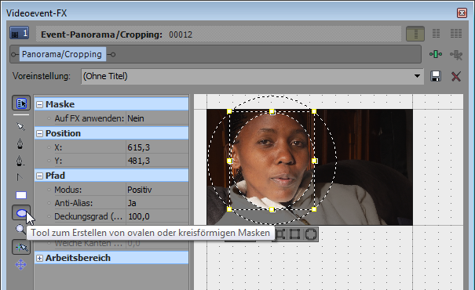Image resolution: width=475 pixels, height=290 pixels.
Task: Expand the Arbeitsbereich section
Action: point(40,258)
